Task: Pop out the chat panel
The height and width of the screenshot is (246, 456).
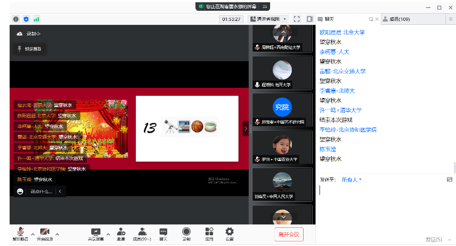Action: click(371, 19)
